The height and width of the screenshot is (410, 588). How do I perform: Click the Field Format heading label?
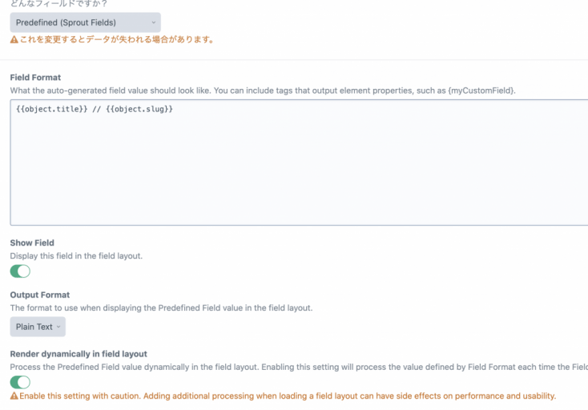tap(35, 78)
